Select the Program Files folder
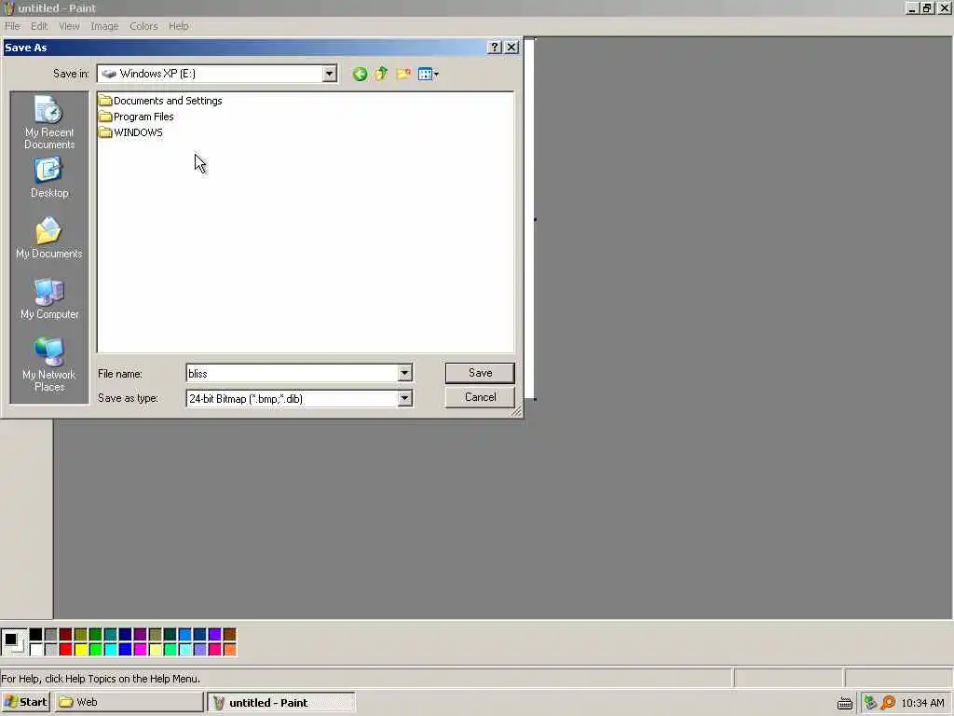This screenshot has height=716, width=954. [x=136, y=117]
